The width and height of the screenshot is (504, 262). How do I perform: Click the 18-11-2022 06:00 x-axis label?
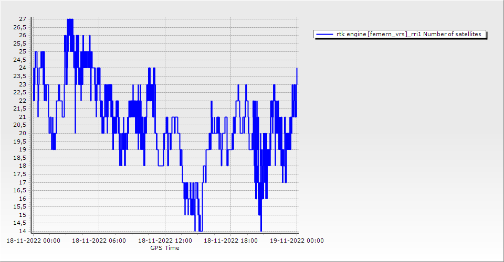coord(99,241)
